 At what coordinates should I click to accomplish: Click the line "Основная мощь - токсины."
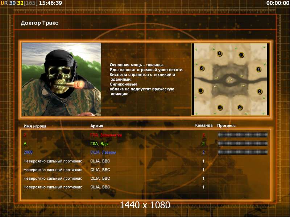click(137, 65)
